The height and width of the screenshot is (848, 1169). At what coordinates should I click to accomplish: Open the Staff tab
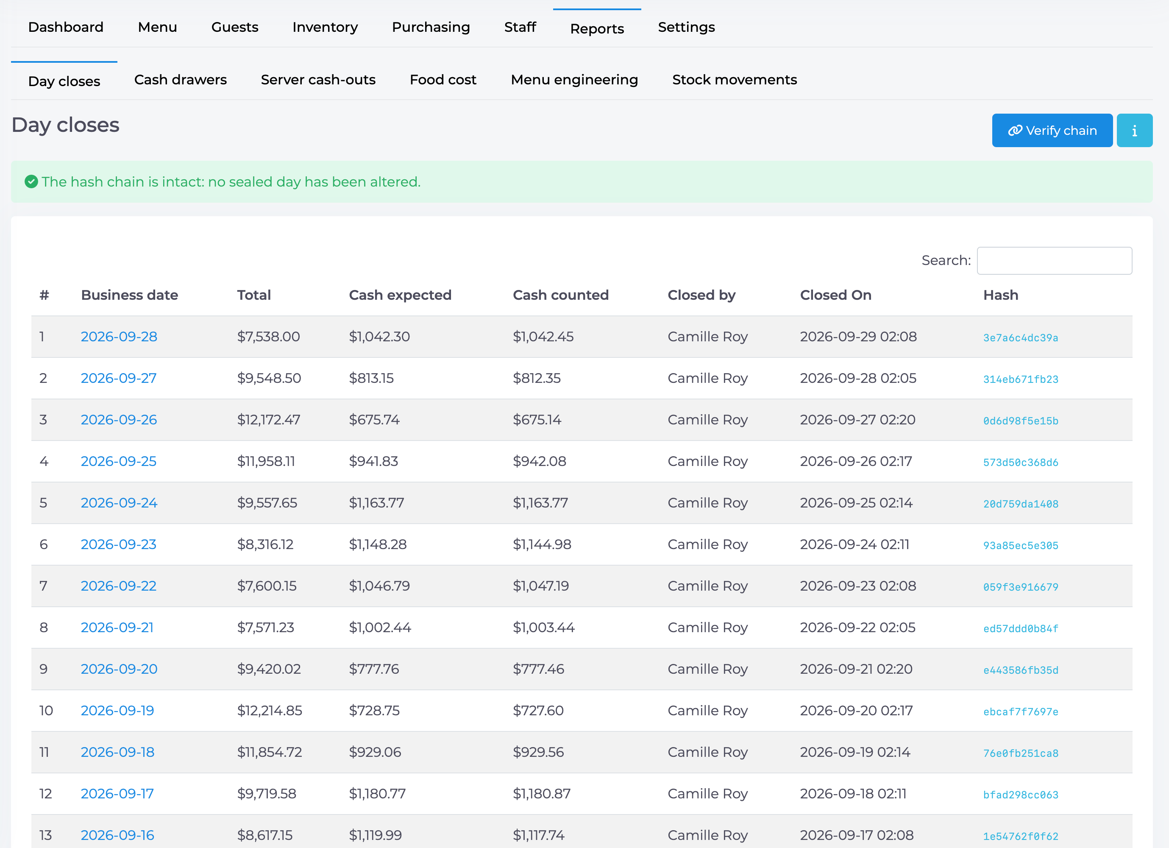[x=520, y=27]
